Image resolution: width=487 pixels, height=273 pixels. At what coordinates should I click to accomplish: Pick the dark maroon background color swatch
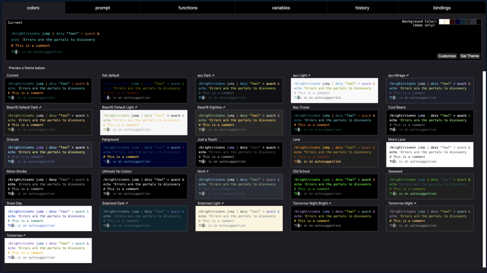452,21
